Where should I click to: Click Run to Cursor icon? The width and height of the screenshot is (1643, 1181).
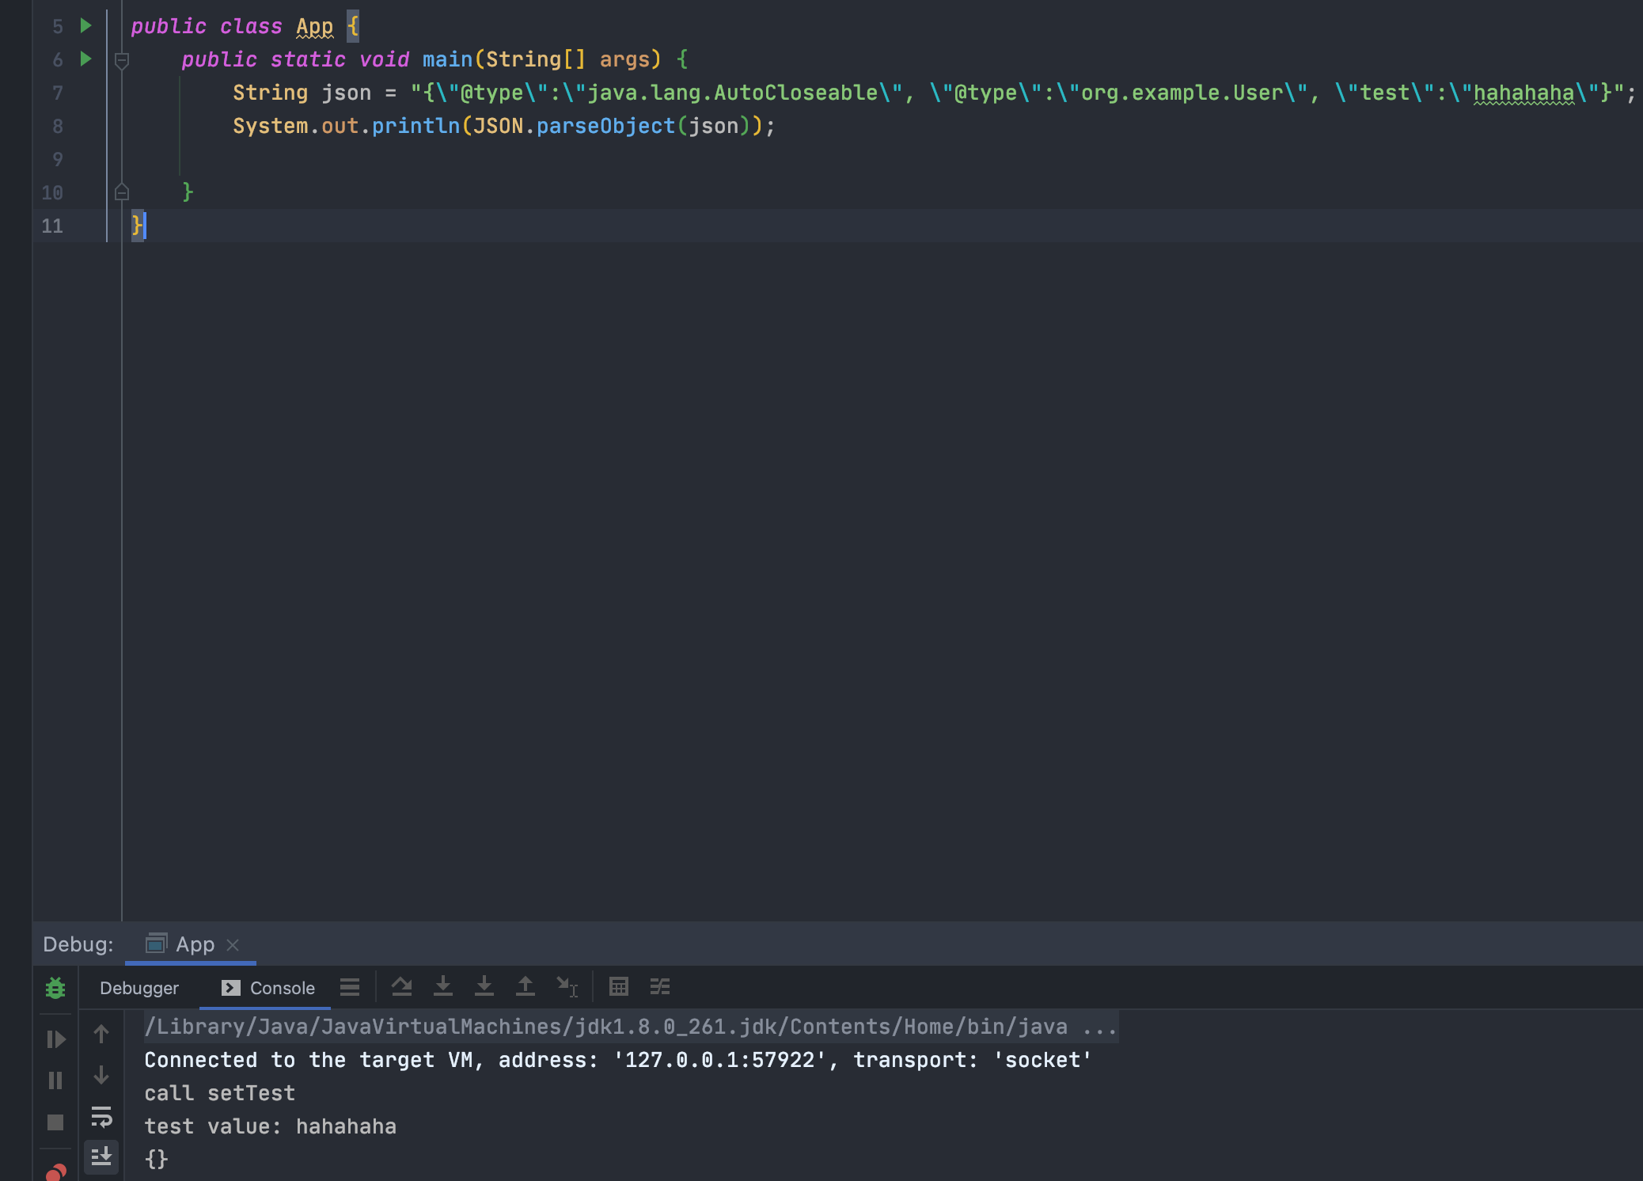[567, 986]
